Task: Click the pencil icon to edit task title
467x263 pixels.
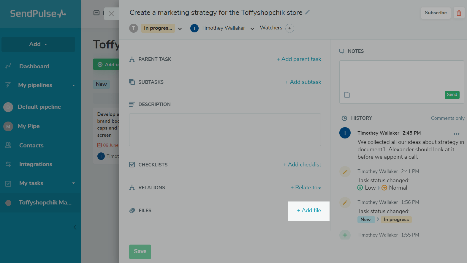Action: [x=308, y=12]
